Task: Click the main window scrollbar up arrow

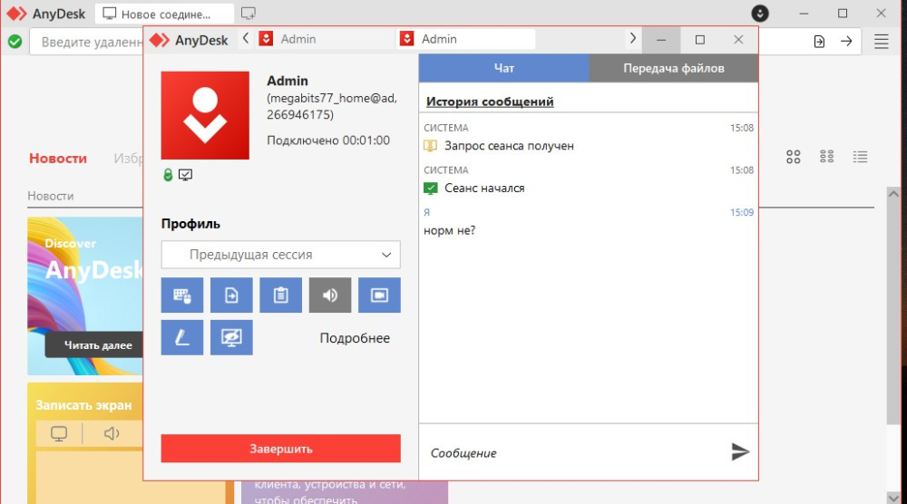Action: [893, 194]
